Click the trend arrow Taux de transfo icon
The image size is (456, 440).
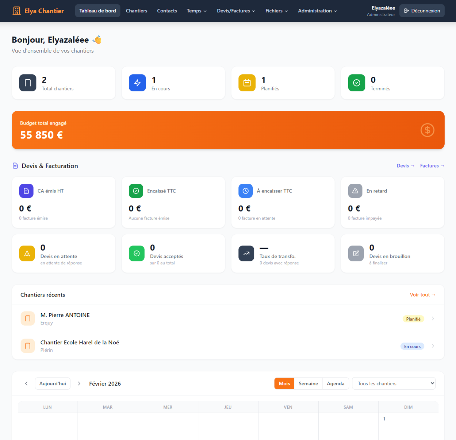point(246,253)
